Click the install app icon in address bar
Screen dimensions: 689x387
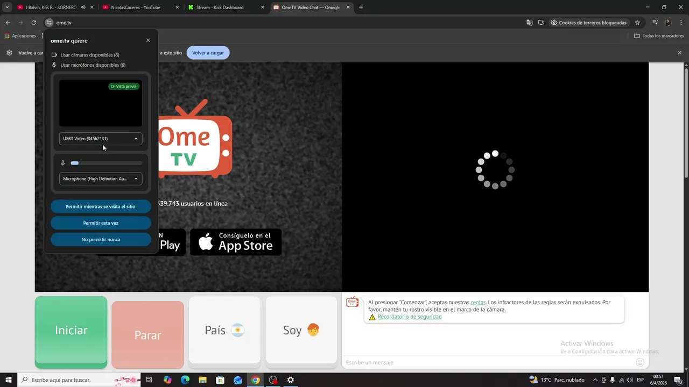pos(541,23)
